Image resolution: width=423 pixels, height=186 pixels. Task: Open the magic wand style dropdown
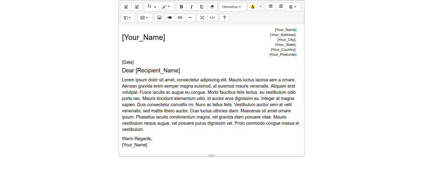(x=167, y=6)
